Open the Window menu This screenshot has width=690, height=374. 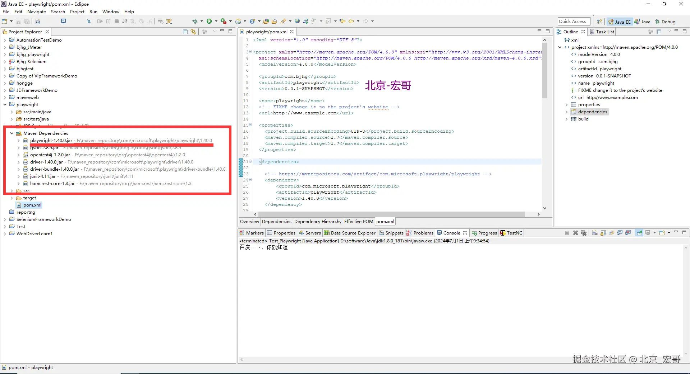pyautogui.click(x=111, y=12)
